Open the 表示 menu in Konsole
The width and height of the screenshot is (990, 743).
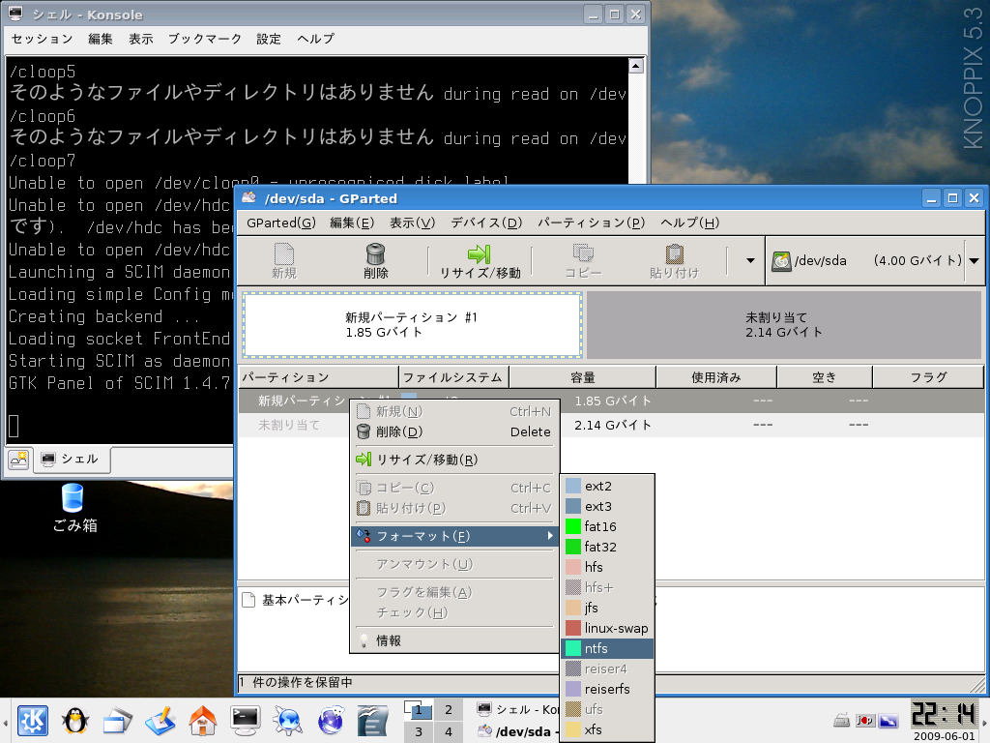pos(141,39)
